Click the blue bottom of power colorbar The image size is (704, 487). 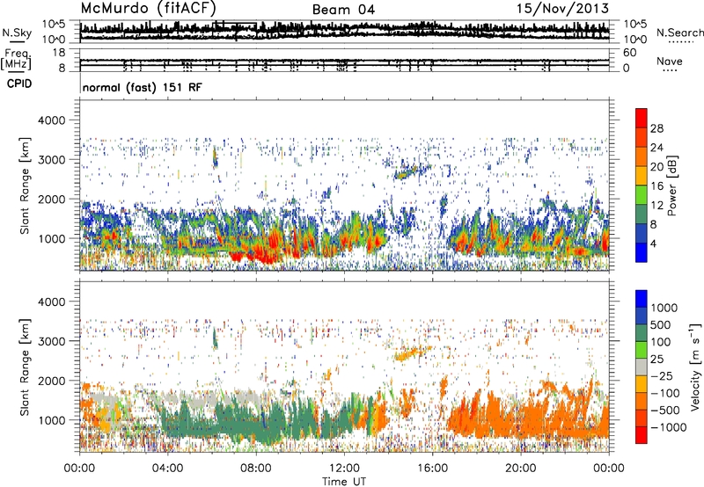point(642,252)
